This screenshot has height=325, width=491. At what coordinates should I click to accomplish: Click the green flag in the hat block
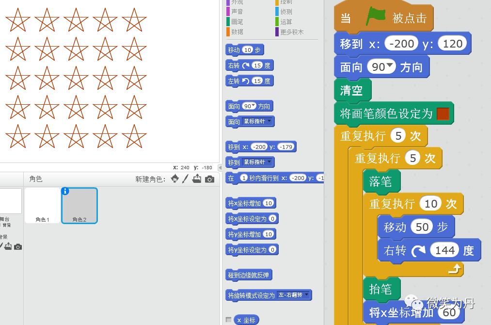click(377, 17)
